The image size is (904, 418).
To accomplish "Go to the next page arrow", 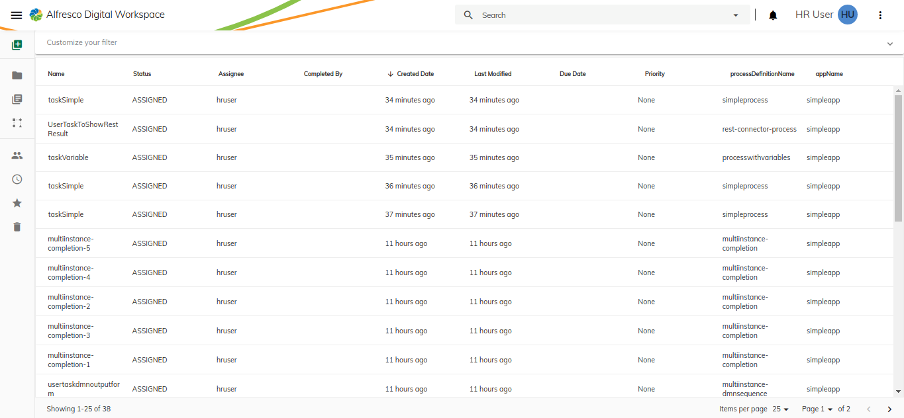I will pyautogui.click(x=889, y=409).
